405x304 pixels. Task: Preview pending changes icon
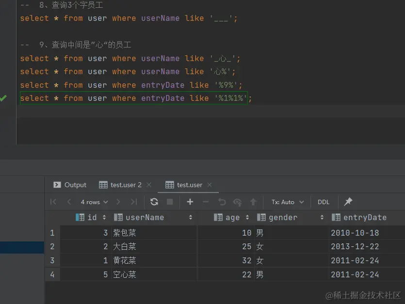point(237,202)
